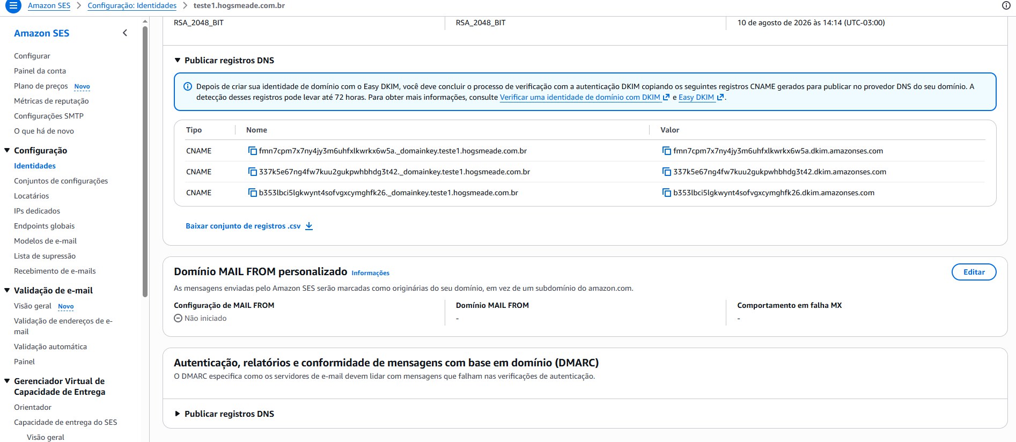Open Validação automática

click(x=50, y=347)
